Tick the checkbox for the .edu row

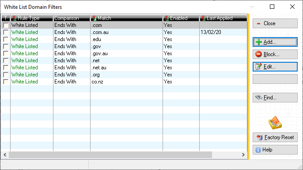coord(6,39)
